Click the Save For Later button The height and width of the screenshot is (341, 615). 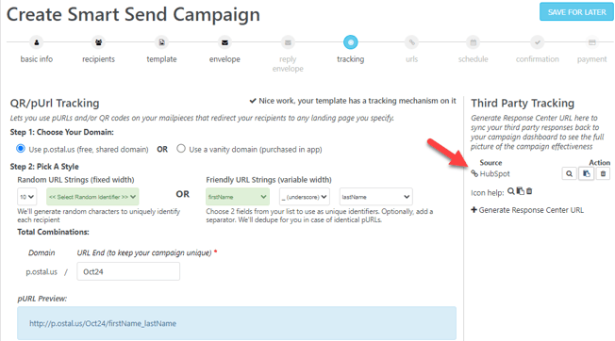(576, 12)
